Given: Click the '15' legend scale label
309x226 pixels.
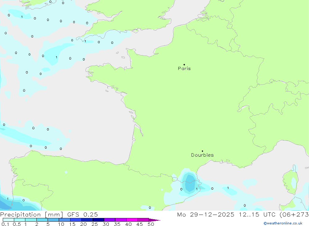Looking at the screenshot, I should coord(72,224).
